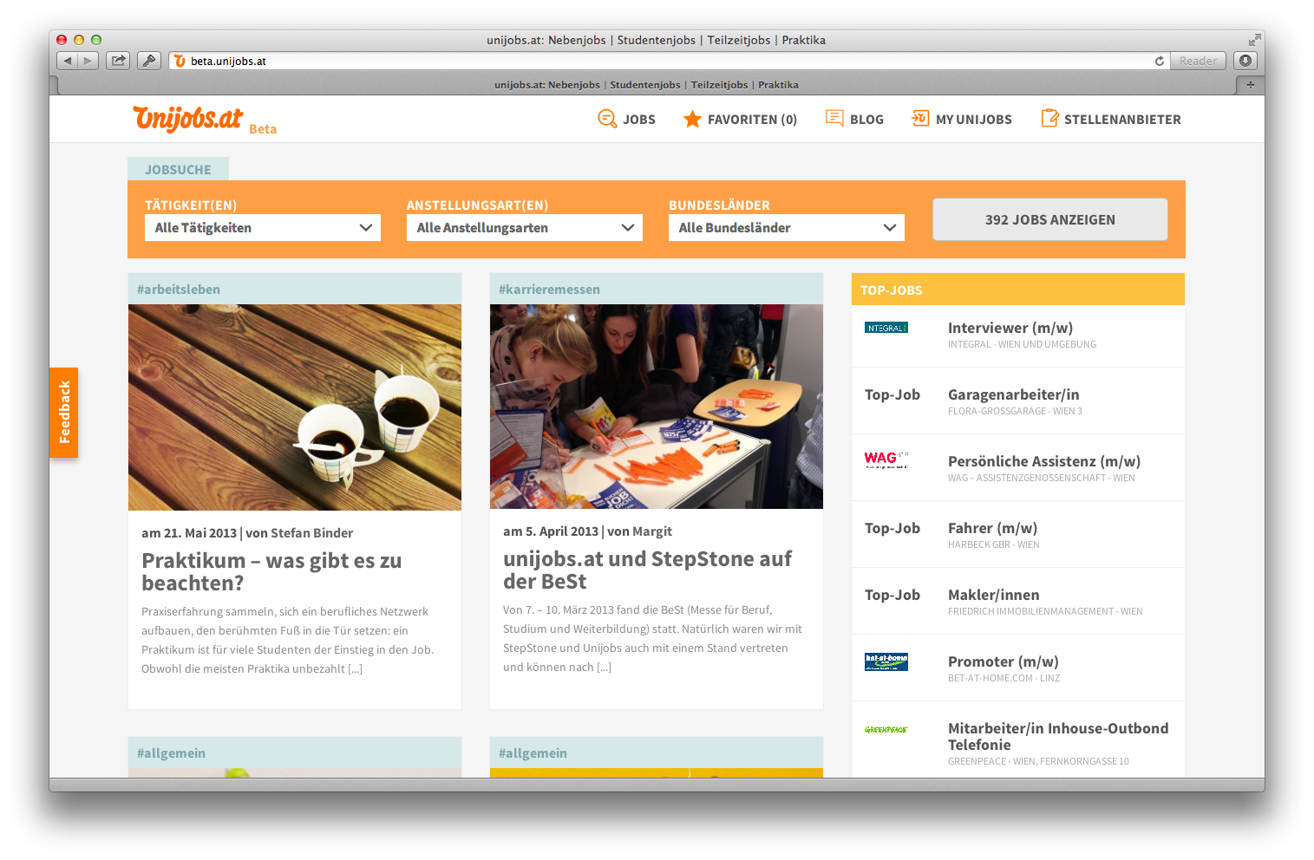Click author text 'von Margit'

point(640,531)
